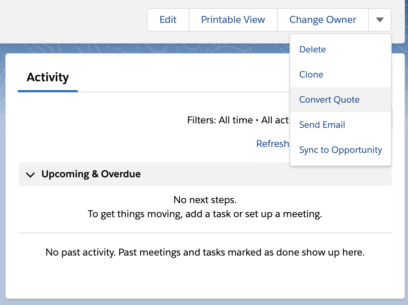Click the "Filters:" label text
The height and width of the screenshot is (305, 408).
201,120
